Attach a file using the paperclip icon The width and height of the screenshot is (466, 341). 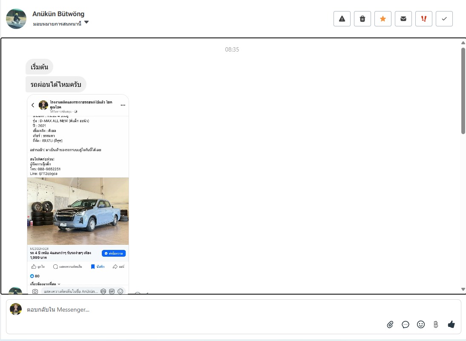[390, 324]
